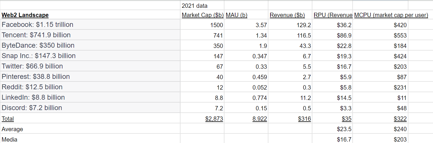The height and width of the screenshot is (143, 433).
Task: Select Tencent's MCPU value $553
Action: pos(400,36)
